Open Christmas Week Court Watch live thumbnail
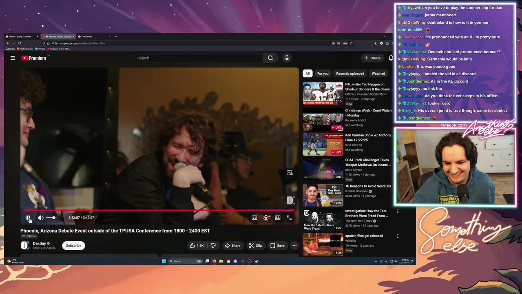This screenshot has width=522, height=294. click(x=323, y=119)
